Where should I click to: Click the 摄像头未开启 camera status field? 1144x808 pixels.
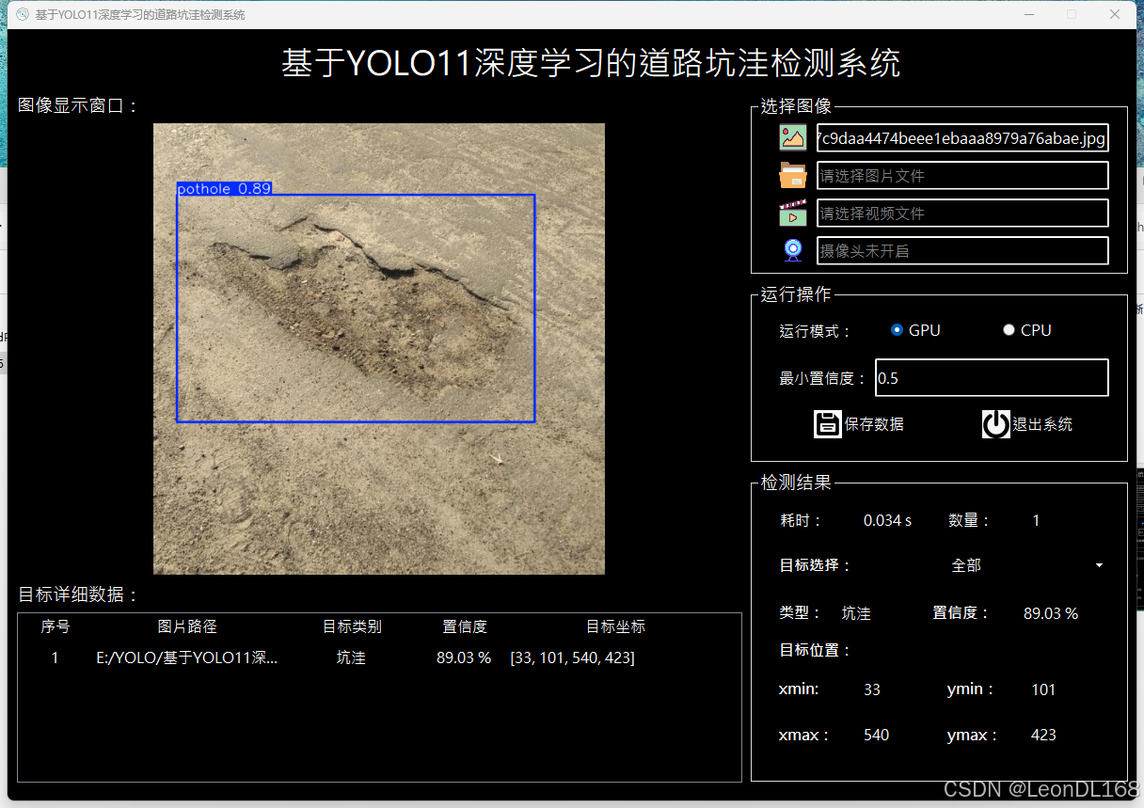pyautogui.click(x=962, y=249)
